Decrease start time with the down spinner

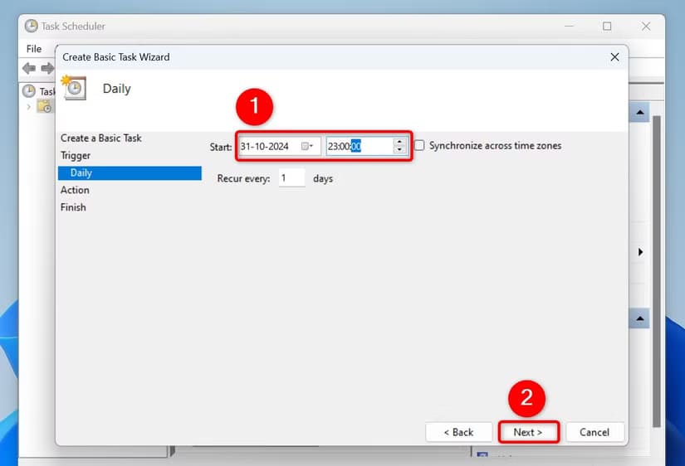point(399,149)
